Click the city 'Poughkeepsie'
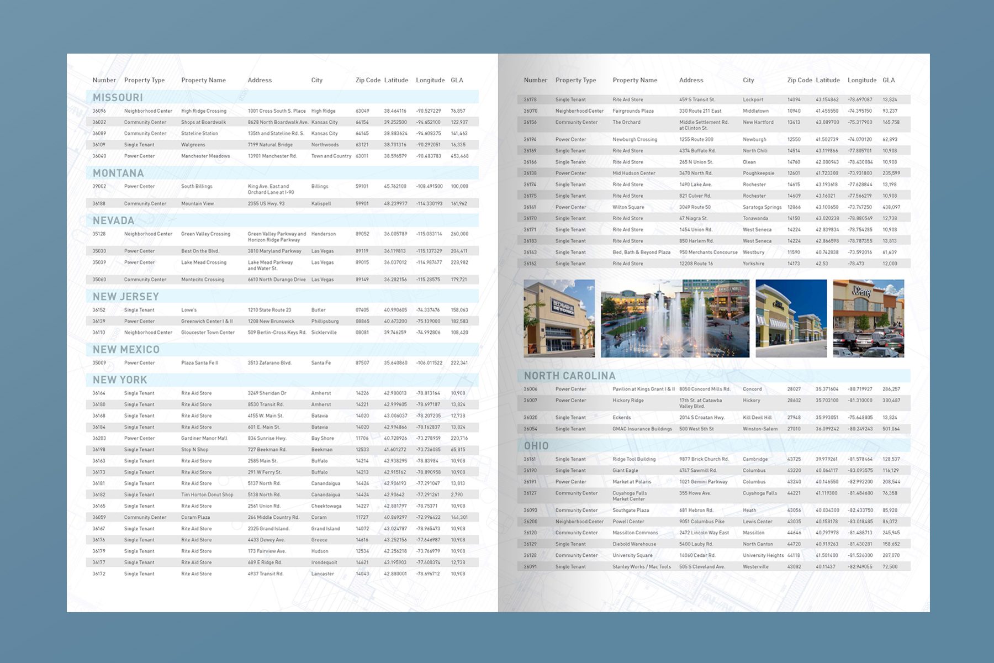This screenshot has width=994, height=663. coord(758,173)
